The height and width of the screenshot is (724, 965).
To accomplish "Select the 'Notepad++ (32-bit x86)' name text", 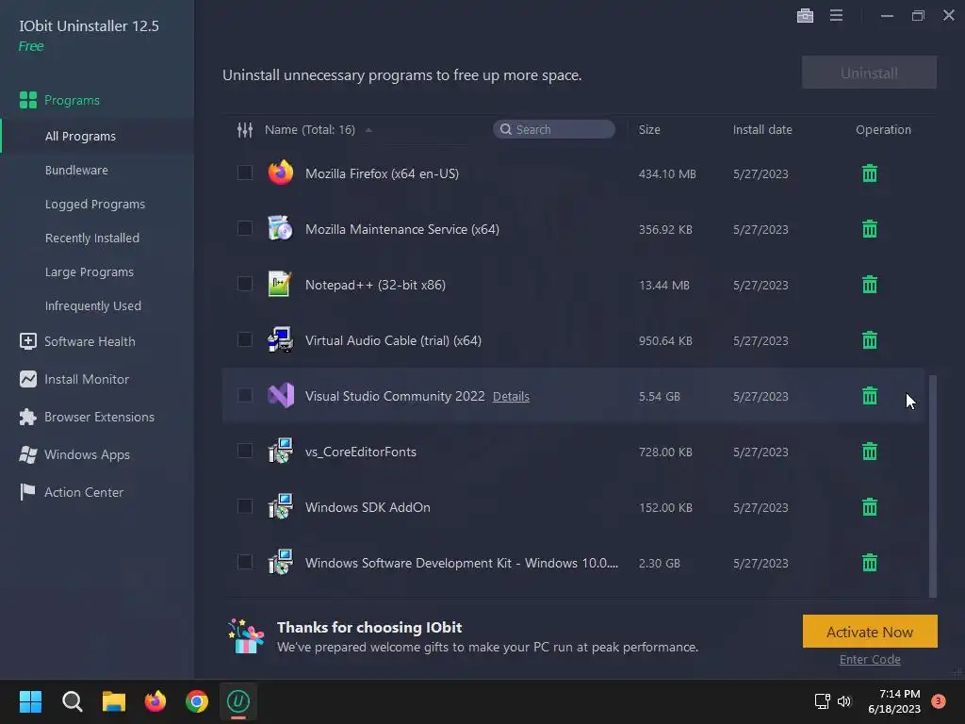I will (x=375, y=285).
